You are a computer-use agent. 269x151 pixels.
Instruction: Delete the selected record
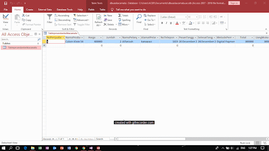tap(109, 24)
